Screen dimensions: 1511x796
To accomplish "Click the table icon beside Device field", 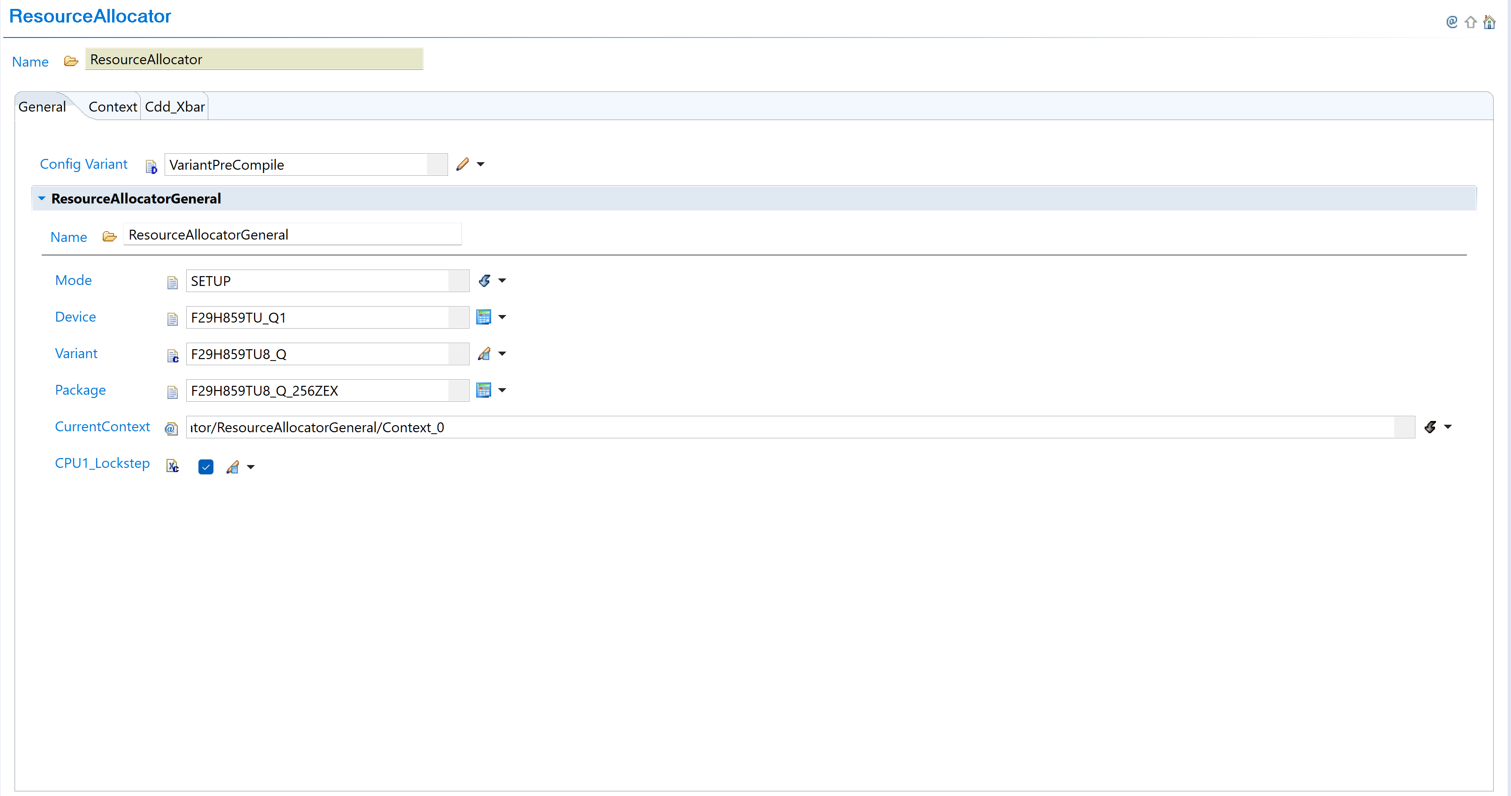I will pyautogui.click(x=483, y=317).
